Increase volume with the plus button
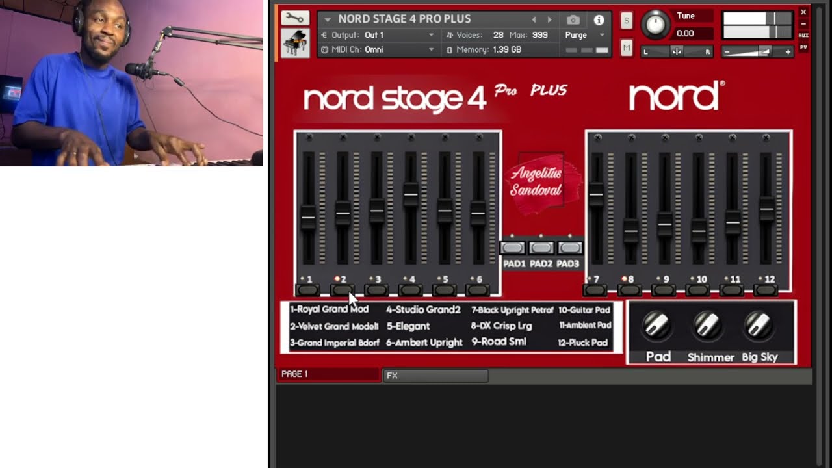The height and width of the screenshot is (468, 832). [x=788, y=51]
